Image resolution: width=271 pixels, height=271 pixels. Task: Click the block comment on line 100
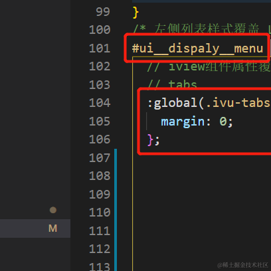(202, 29)
